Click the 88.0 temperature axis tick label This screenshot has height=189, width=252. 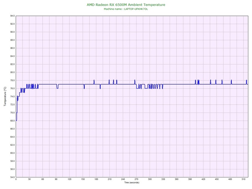(x=12, y=40)
